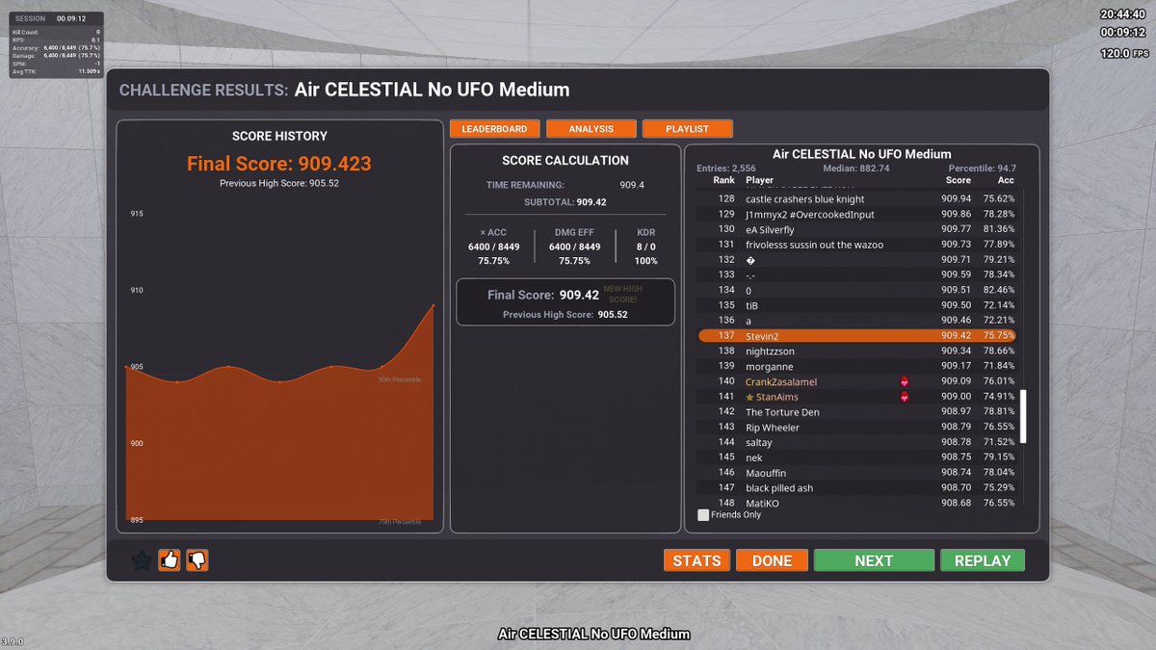Screen dimensions: 1156x650
Task: Open the Playlist tab
Action: (687, 129)
